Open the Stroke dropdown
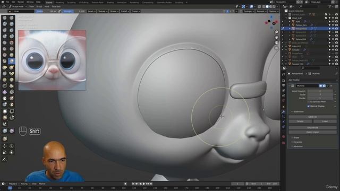Image resolution: width=340 pixels, height=191 pixels. pos(114,11)
